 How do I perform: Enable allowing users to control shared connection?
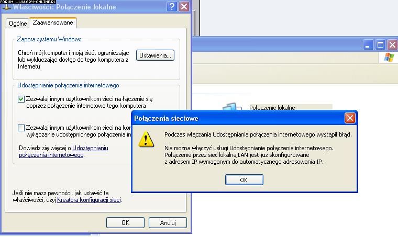click(x=21, y=128)
